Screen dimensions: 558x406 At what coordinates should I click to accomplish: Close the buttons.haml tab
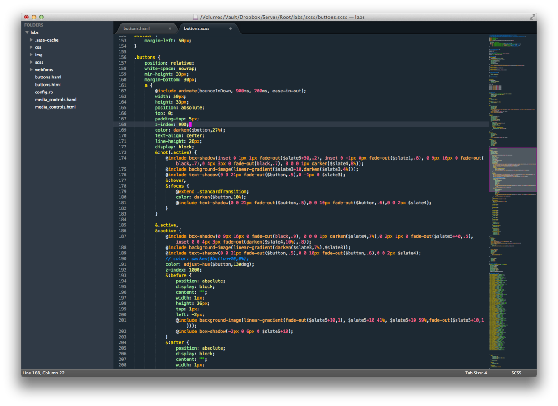pyautogui.click(x=170, y=28)
